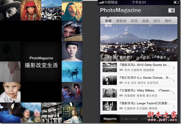The width and height of the screenshot is (181, 124).
Task: Tap splash photo of two seated women
Action: 72,92
